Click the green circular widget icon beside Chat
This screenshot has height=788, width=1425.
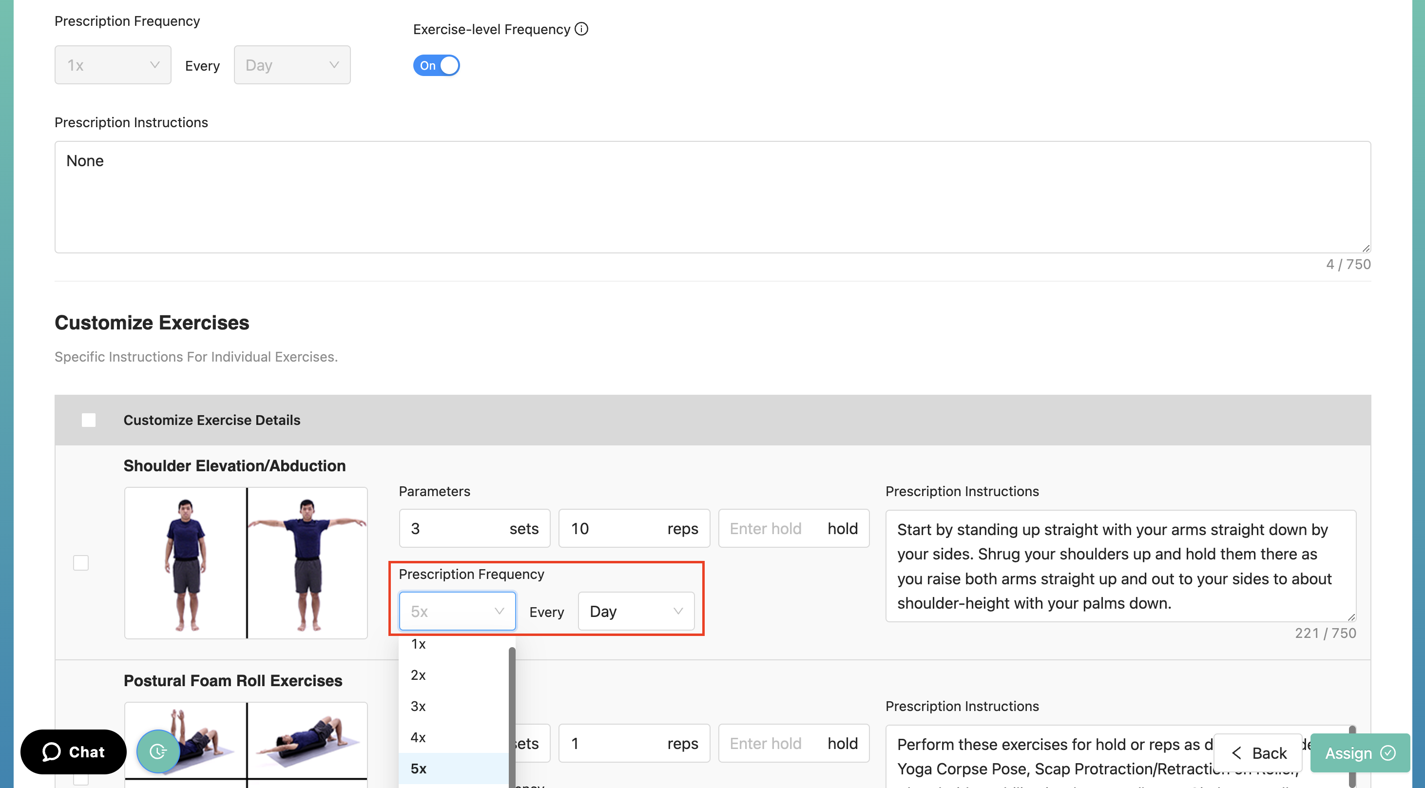(158, 751)
